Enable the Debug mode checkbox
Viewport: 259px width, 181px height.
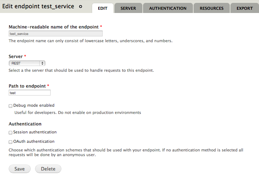pyautogui.click(x=10, y=106)
